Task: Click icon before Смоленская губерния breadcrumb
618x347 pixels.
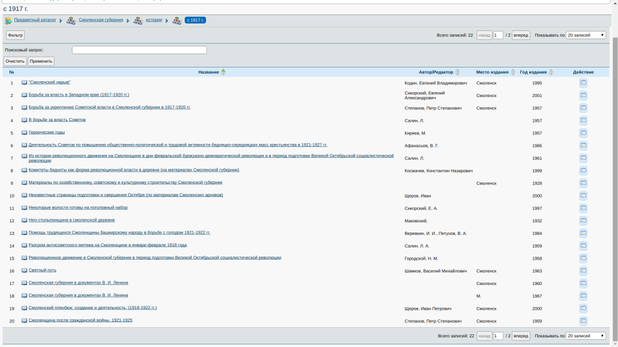Action: tap(71, 20)
